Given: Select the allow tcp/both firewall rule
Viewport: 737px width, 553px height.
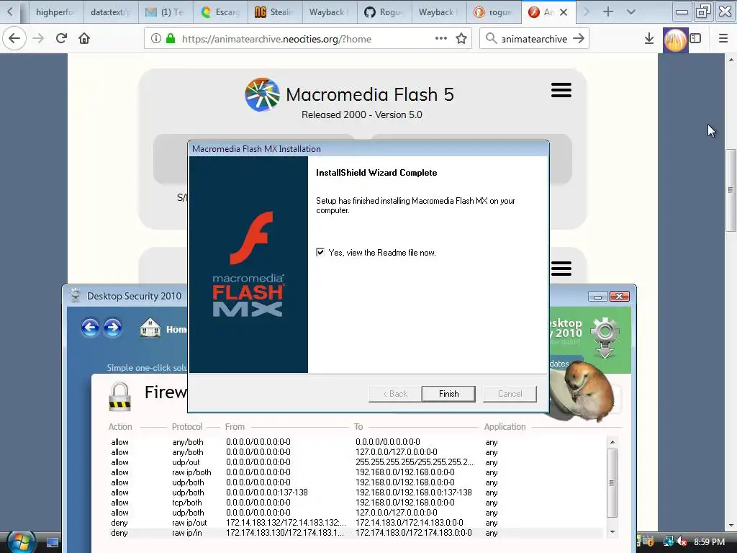Looking at the screenshot, I should 356,503.
